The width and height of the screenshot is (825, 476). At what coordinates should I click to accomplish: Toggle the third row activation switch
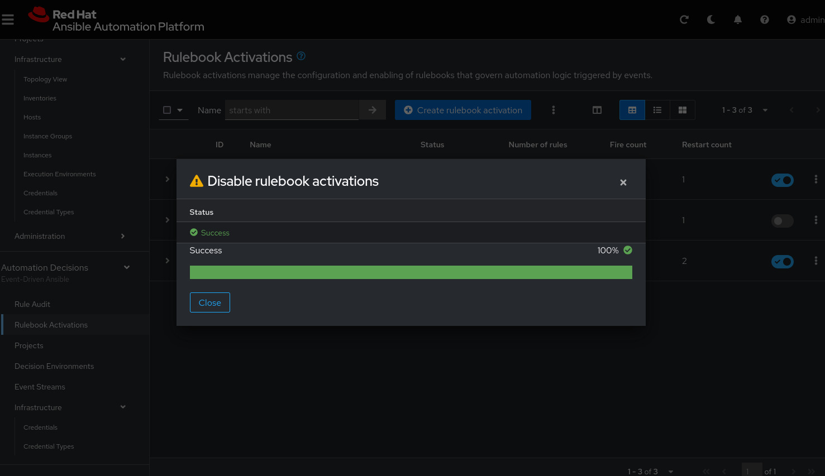point(783,261)
